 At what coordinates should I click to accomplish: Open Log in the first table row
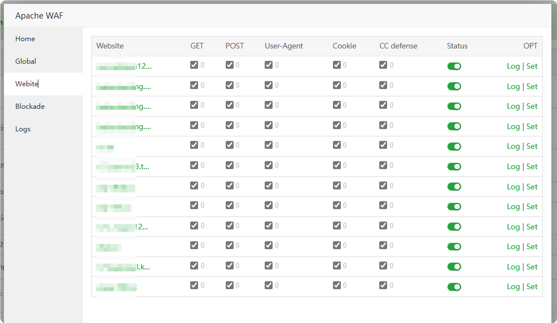pos(513,67)
